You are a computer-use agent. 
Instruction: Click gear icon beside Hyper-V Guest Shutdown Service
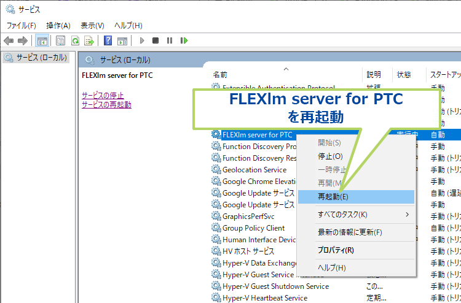coord(216,286)
